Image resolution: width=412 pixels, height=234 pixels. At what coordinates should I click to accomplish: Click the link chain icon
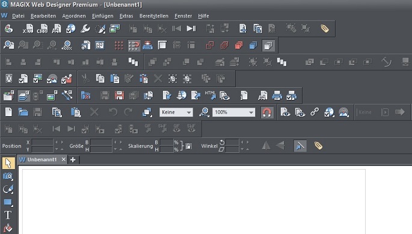pyautogui.click(x=315, y=112)
